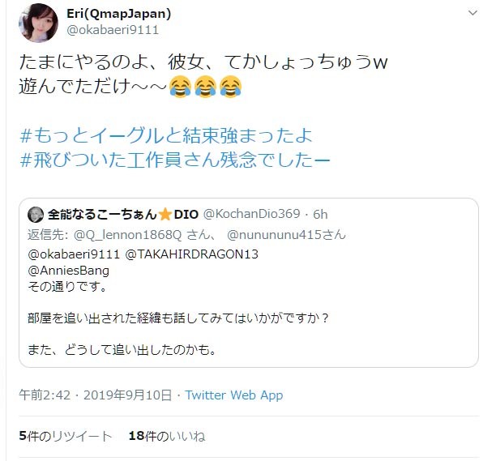The image size is (483, 461).
Task: Click the @AnniesBang mention text
Action: coord(68,271)
